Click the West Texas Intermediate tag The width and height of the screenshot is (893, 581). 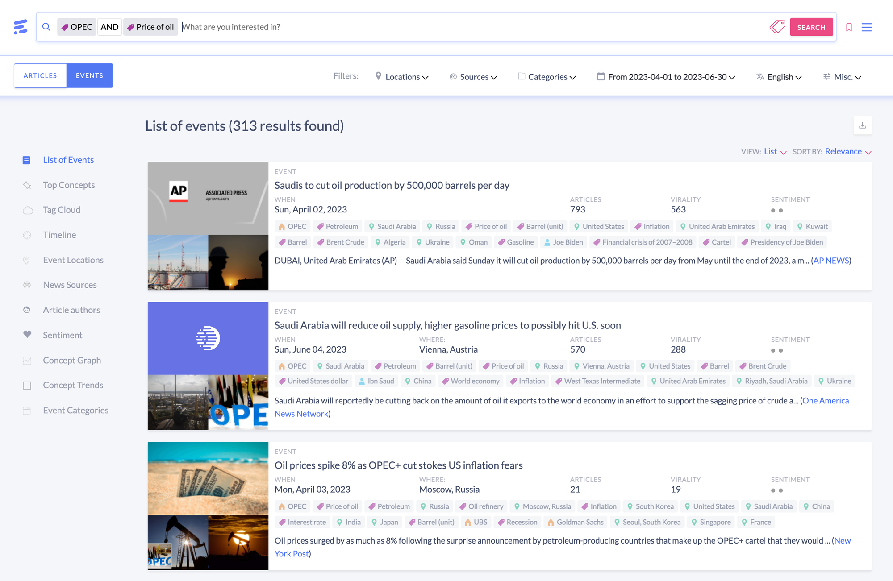pos(597,381)
